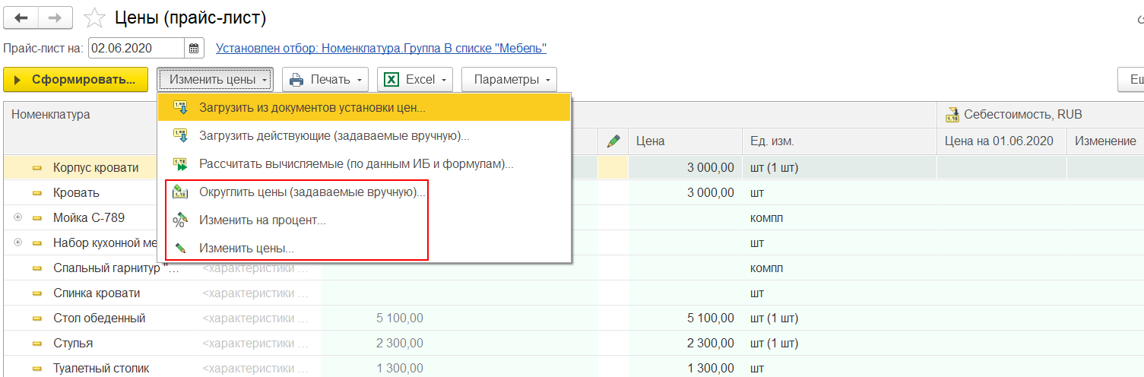
Task: Click the Прайс-лист date input field
Action: point(135,49)
